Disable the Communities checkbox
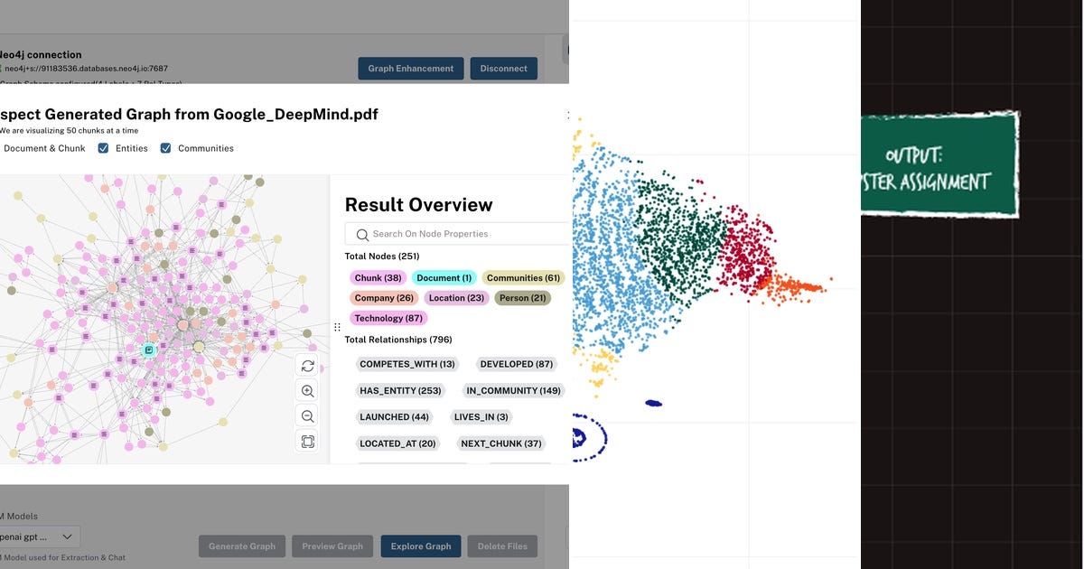1084x569 pixels. pos(165,147)
